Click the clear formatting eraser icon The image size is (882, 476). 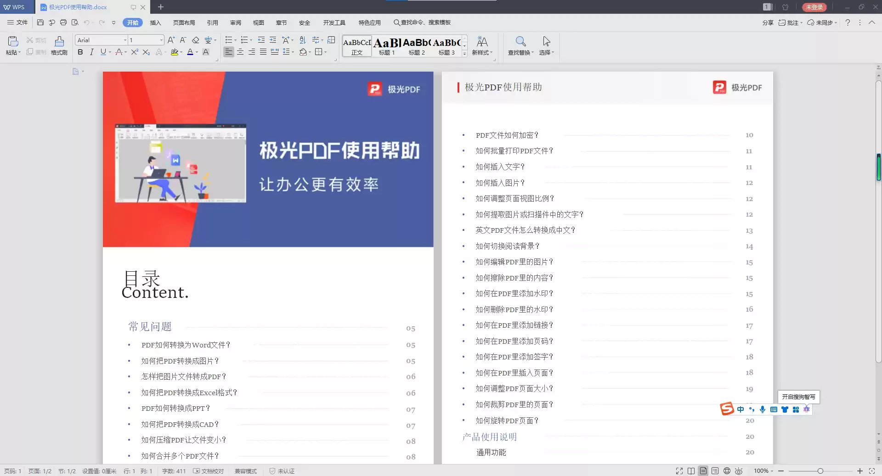tap(196, 40)
